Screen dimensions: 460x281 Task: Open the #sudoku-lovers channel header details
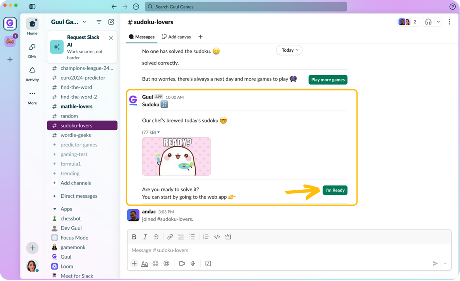[x=151, y=22]
